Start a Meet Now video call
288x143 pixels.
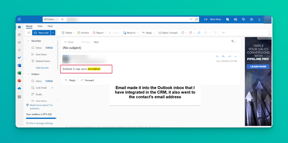(213, 19)
